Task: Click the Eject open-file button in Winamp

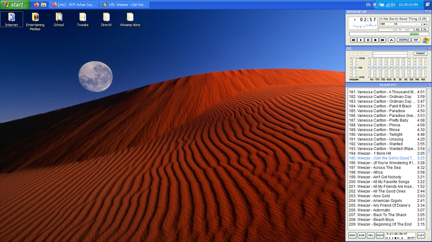Action: [x=392, y=40]
